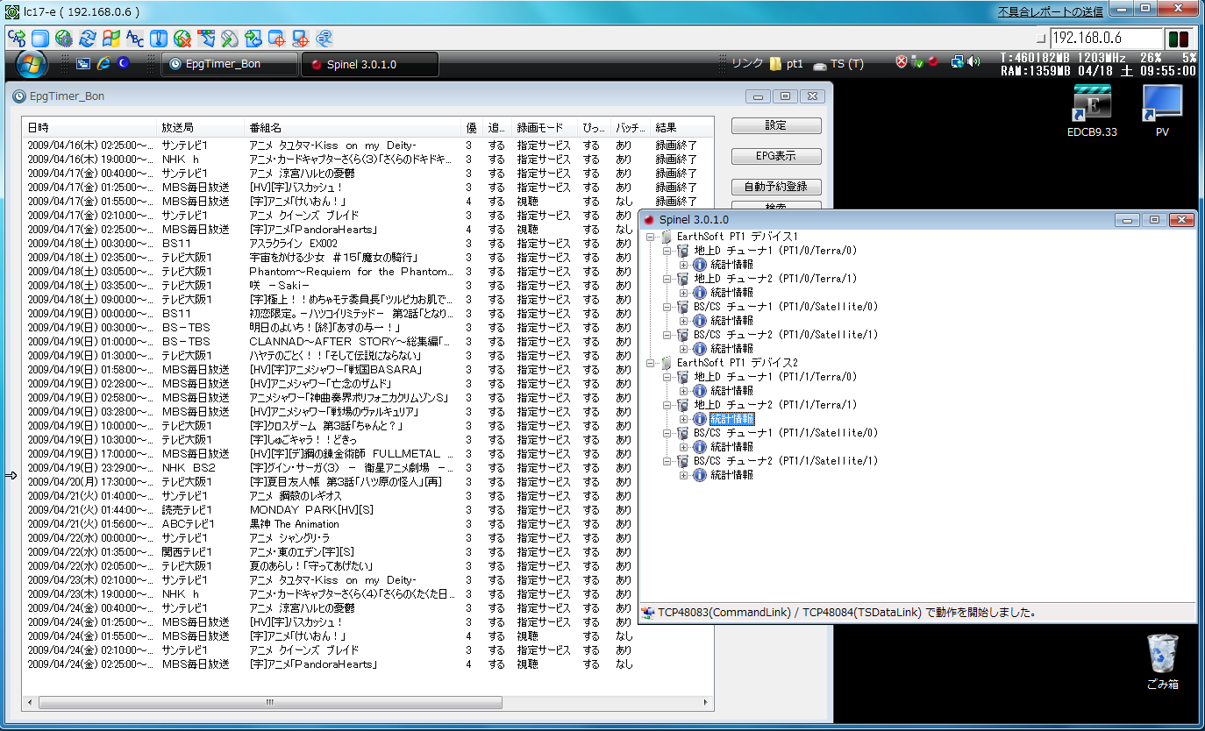Open the ごみ箱 recycle bin icon
1205x731 pixels.
pyautogui.click(x=1162, y=662)
